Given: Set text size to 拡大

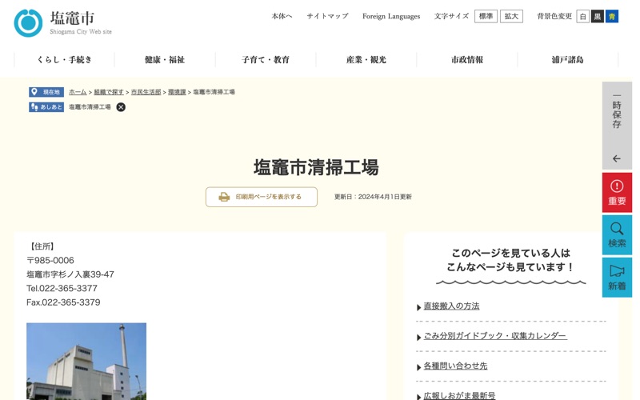Looking at the screenshot, I should coord(511,16).
